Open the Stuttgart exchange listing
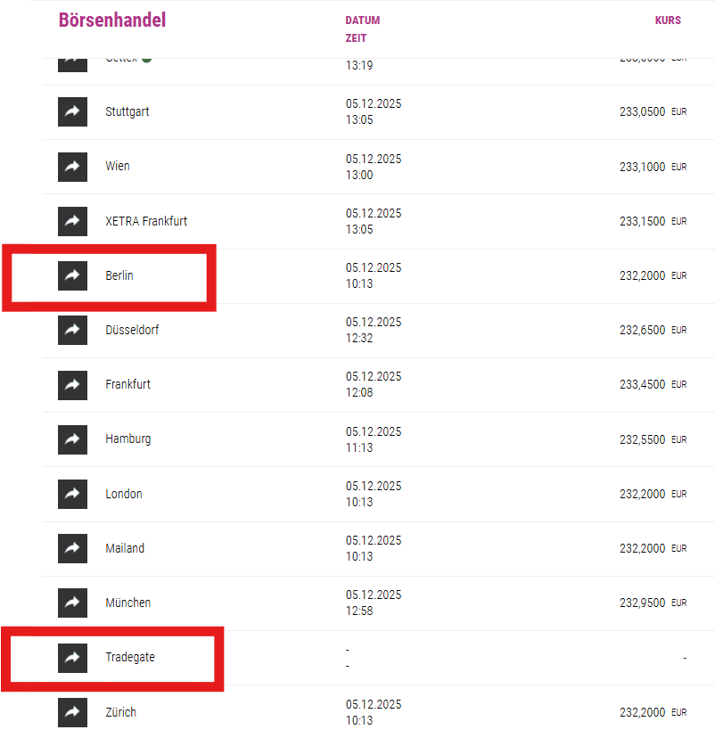Viewport: 715px width, 738px height. click(127, 112)
